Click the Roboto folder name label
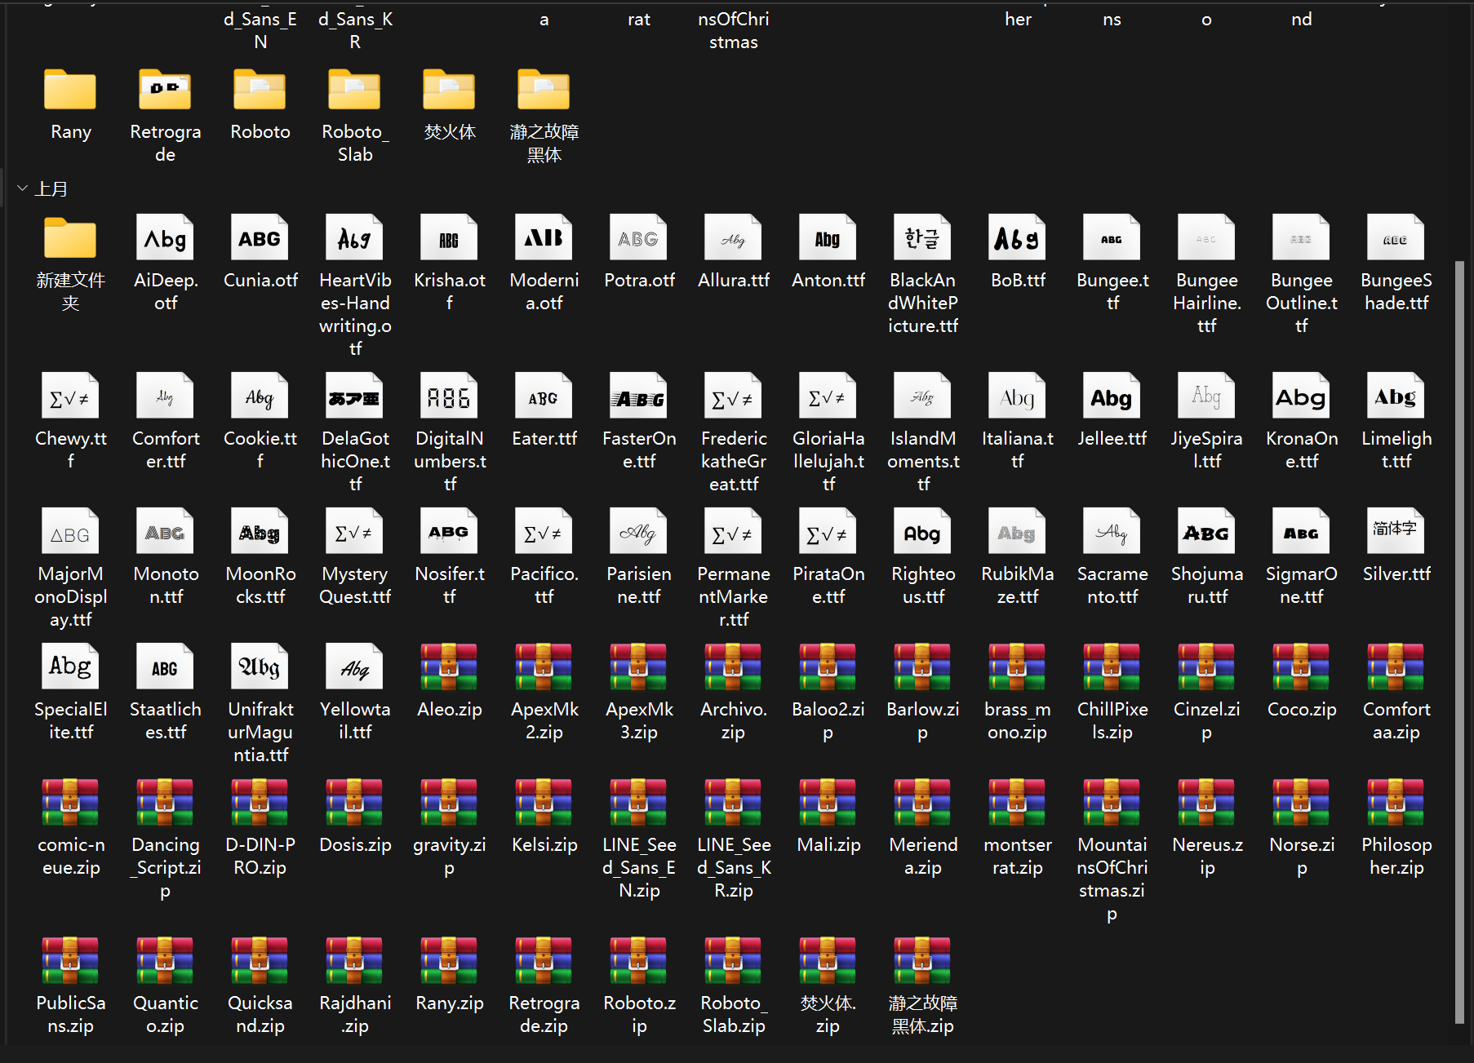The width and height of the screenshot is (1474, 1063). [260, 131]
